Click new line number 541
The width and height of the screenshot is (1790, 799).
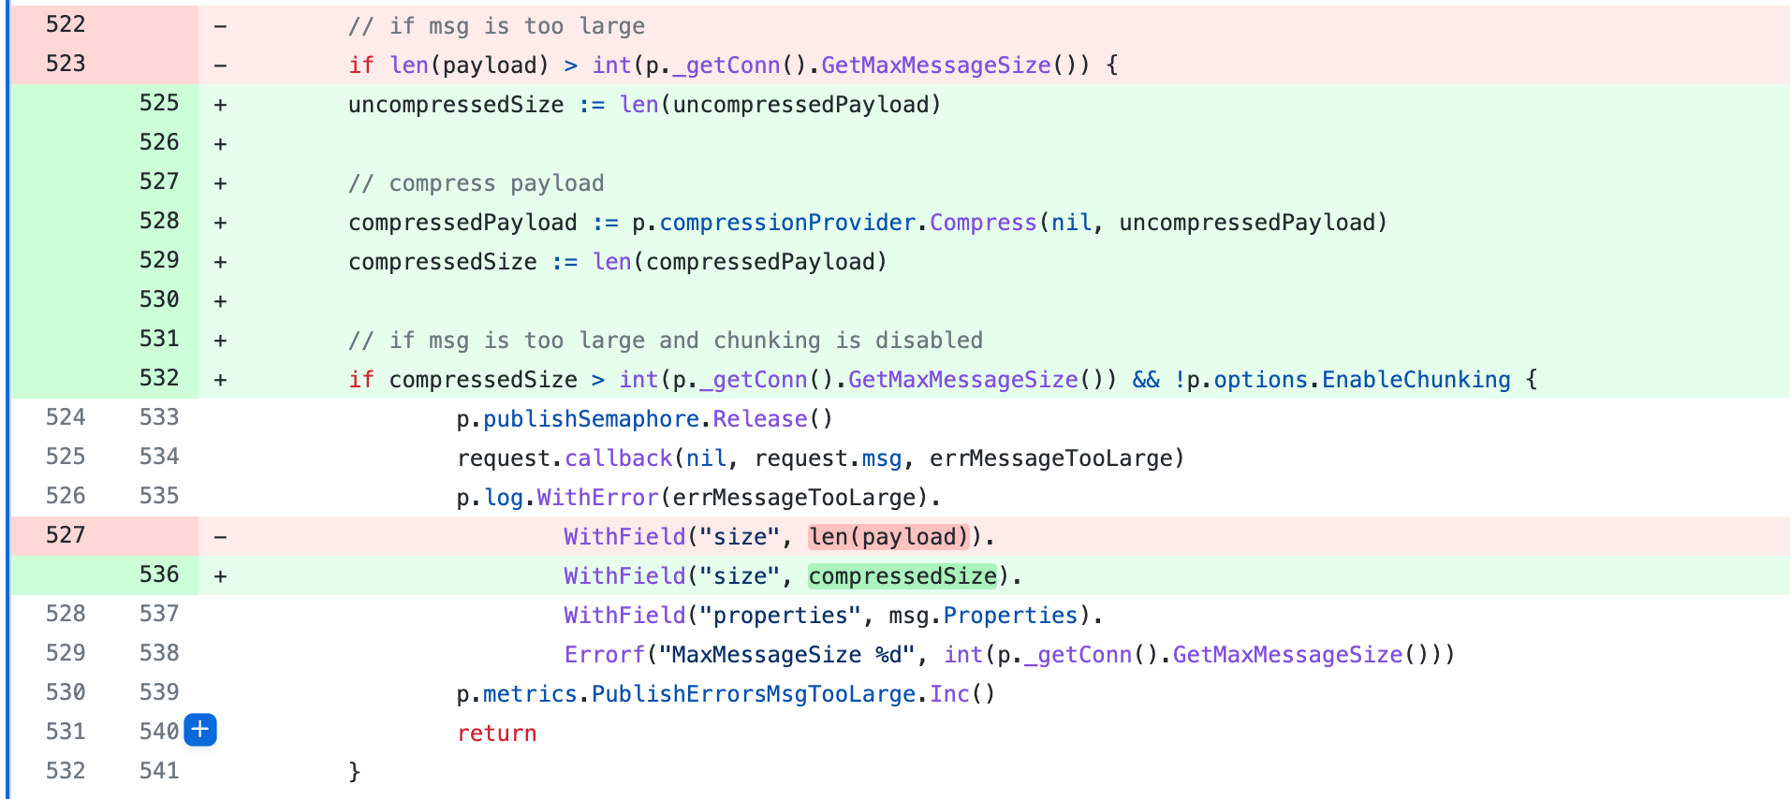tap(159, 771)
